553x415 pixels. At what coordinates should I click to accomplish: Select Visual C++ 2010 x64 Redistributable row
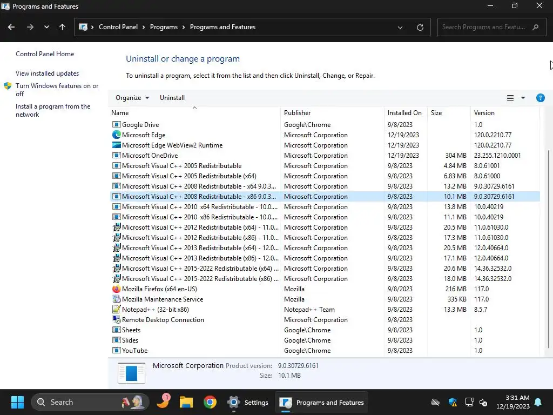pos(325,206)
